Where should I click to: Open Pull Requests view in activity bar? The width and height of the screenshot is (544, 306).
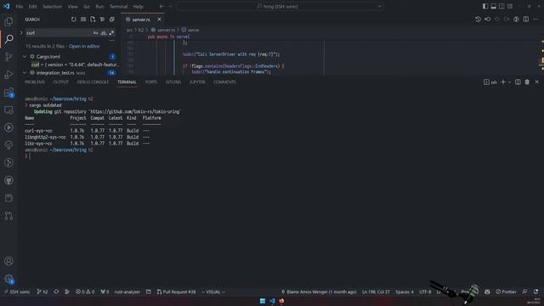[8, 216]
